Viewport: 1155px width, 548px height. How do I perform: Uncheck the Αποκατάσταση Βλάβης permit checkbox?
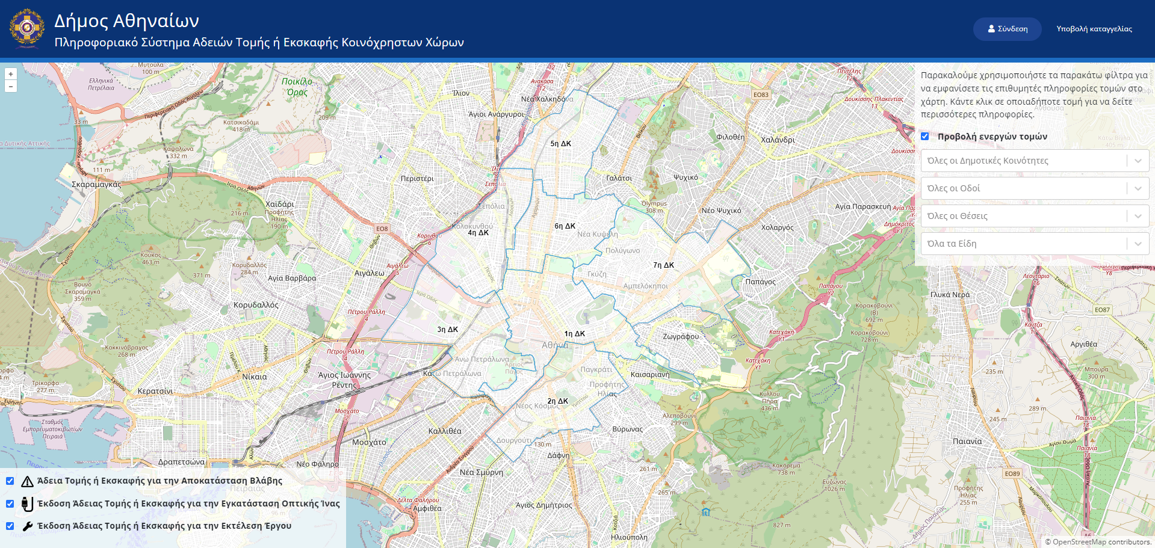(10, 481)
